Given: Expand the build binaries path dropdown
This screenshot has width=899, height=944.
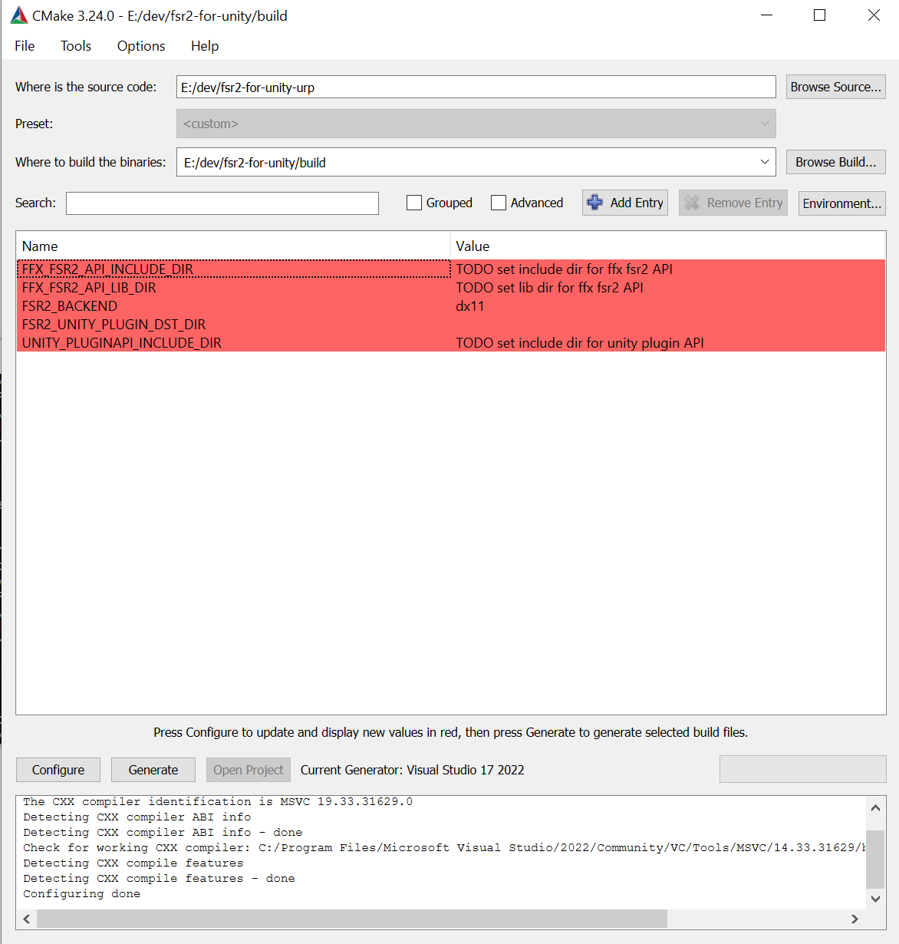Looking at the screenshot, I should [x=764, y=162].
